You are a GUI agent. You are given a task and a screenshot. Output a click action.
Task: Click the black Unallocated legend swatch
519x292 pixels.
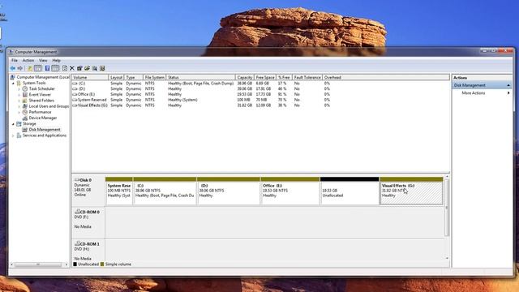[x=75, y=264]
